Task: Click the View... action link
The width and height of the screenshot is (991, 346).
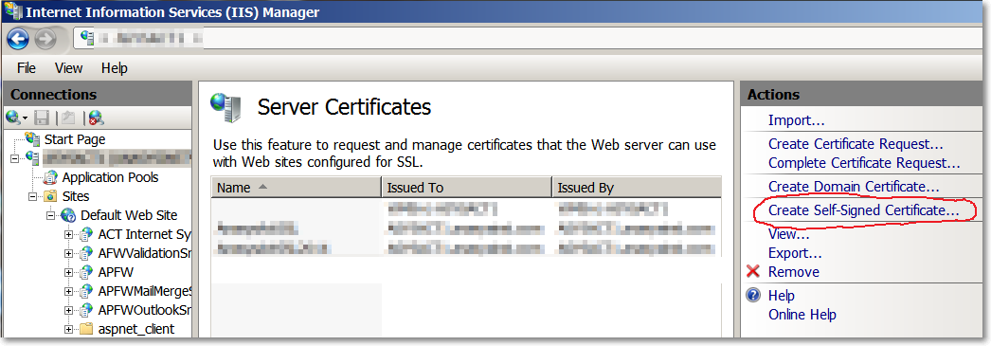Action: 789,234
